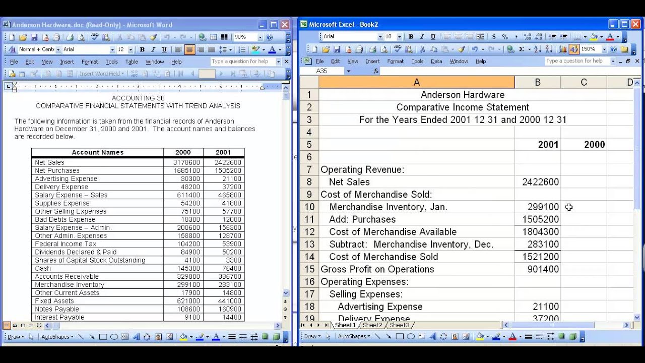The width and height of the screenshot is (645, 363).
Task: Open Excel font name Arial dropdown
Action: coord(380,37)
